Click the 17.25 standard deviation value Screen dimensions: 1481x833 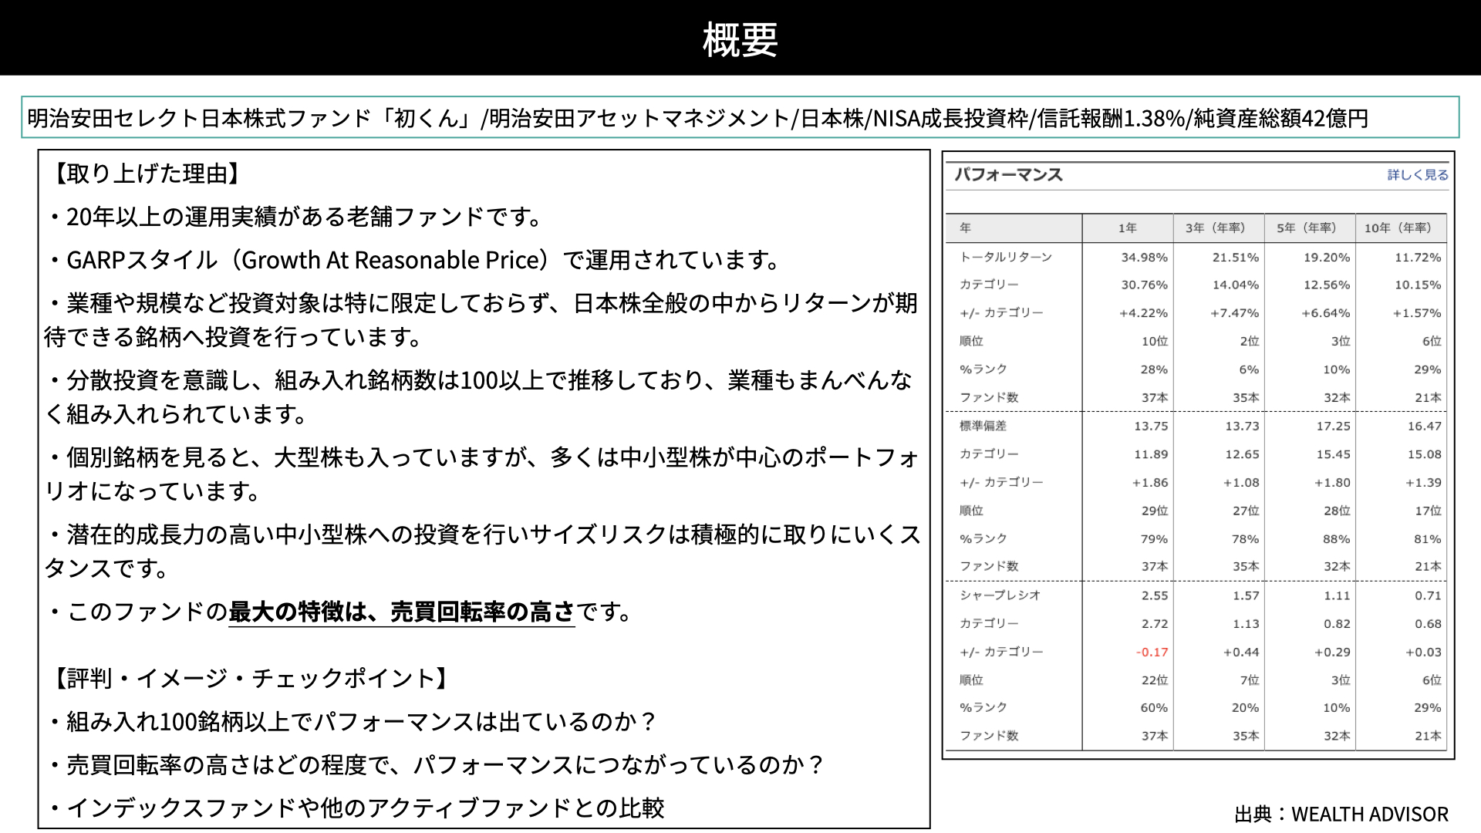[1333, 426]
